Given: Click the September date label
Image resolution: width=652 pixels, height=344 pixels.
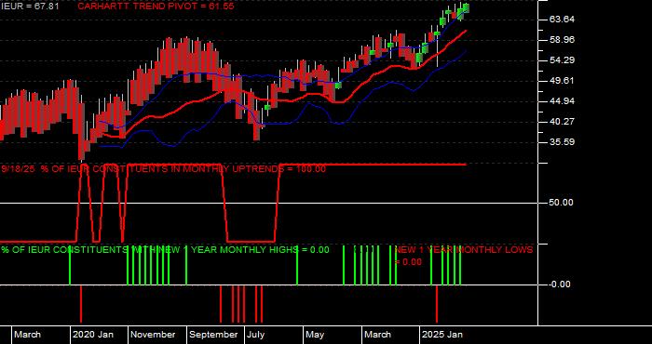Looking at the screenshot, I should (x=213, y=335).
